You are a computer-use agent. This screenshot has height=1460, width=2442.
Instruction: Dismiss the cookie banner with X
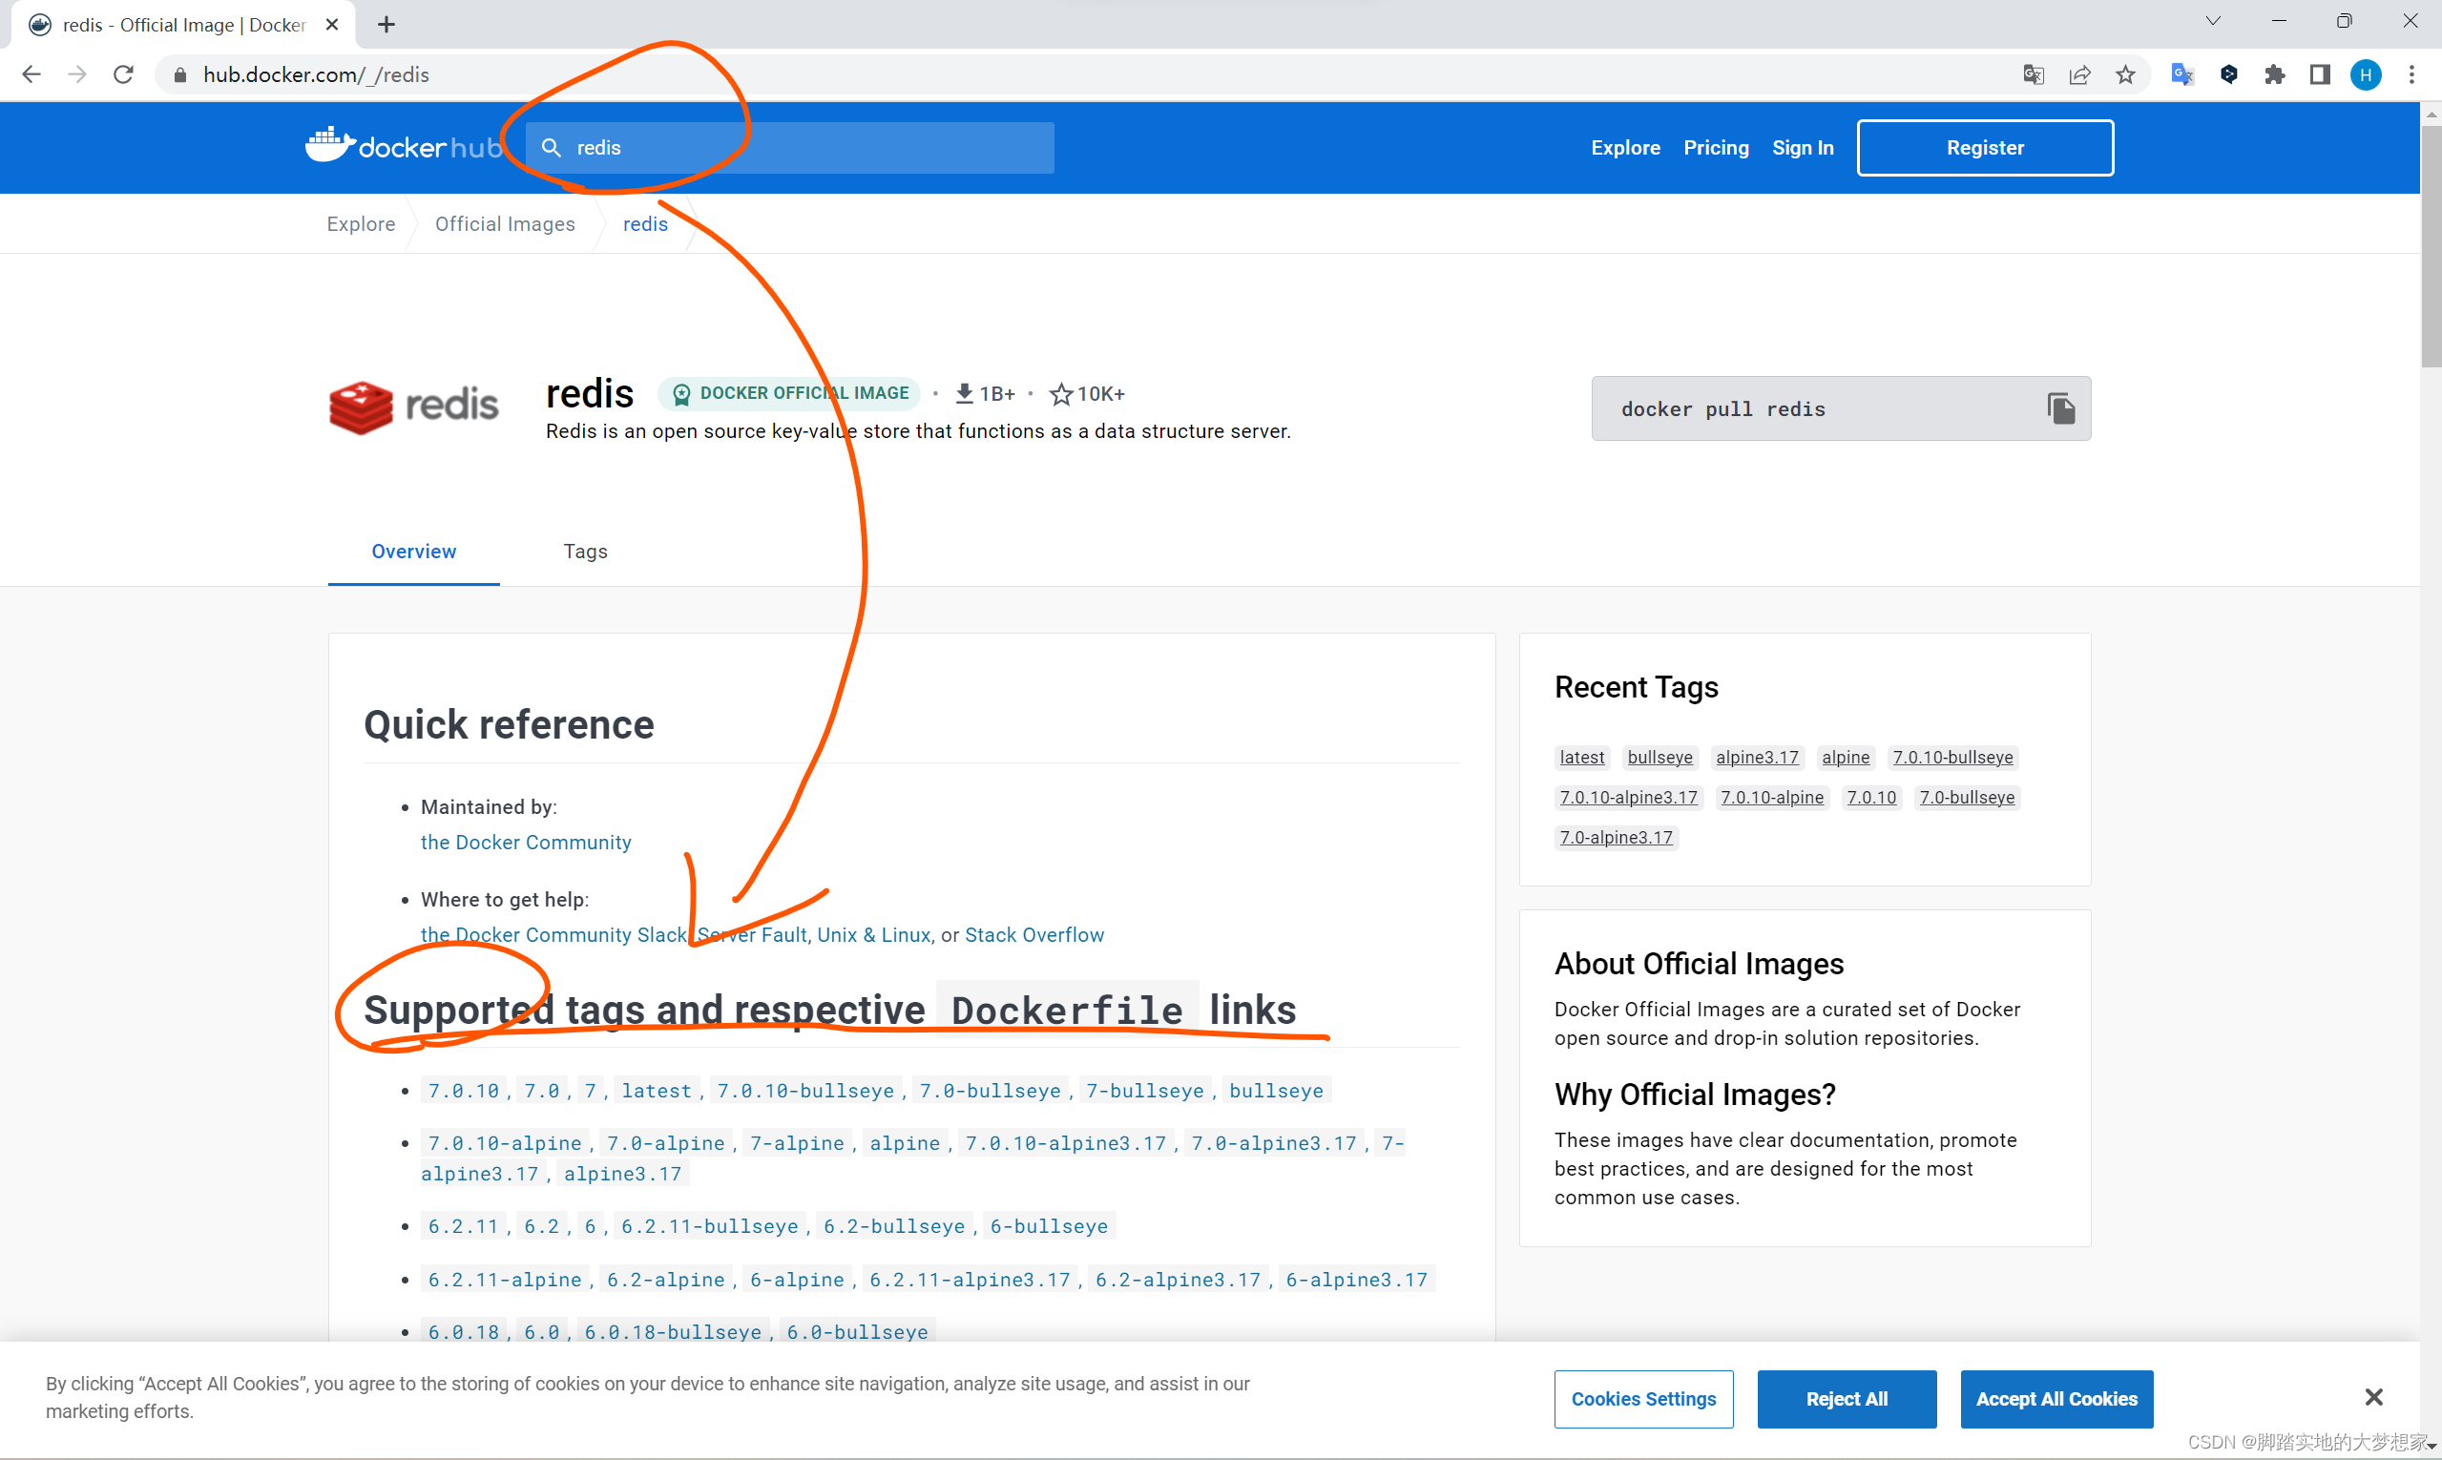point(2373,1397)
